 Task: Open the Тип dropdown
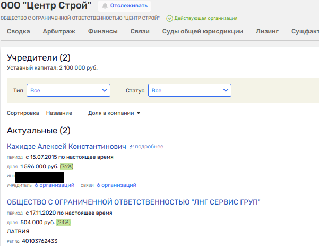click(x=68, y=90)
